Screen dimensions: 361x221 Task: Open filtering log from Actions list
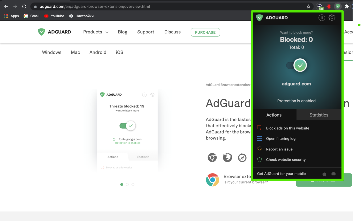pyautogui.click(x=281, y=138)
